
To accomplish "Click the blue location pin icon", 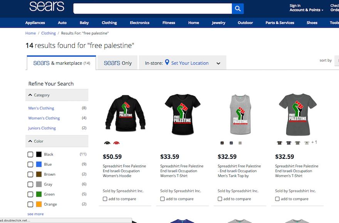I will [x=167, y=62].
